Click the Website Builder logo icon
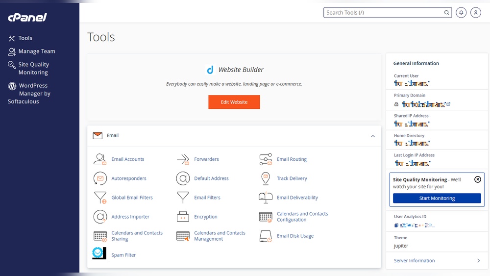Screen dimensions: 490x276 pyautogui.click(x=210, y=70)
